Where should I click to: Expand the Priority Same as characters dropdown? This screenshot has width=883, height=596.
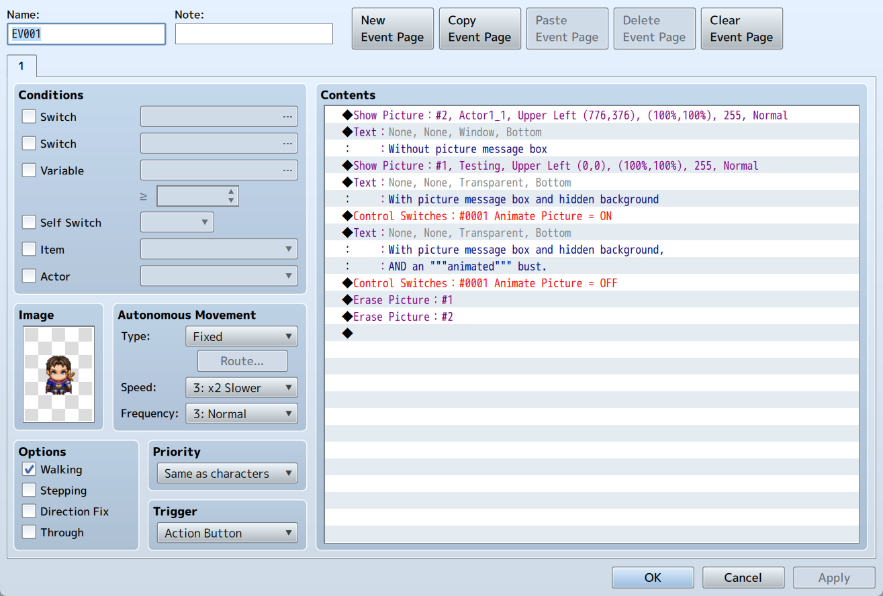[x=227, y=473]
